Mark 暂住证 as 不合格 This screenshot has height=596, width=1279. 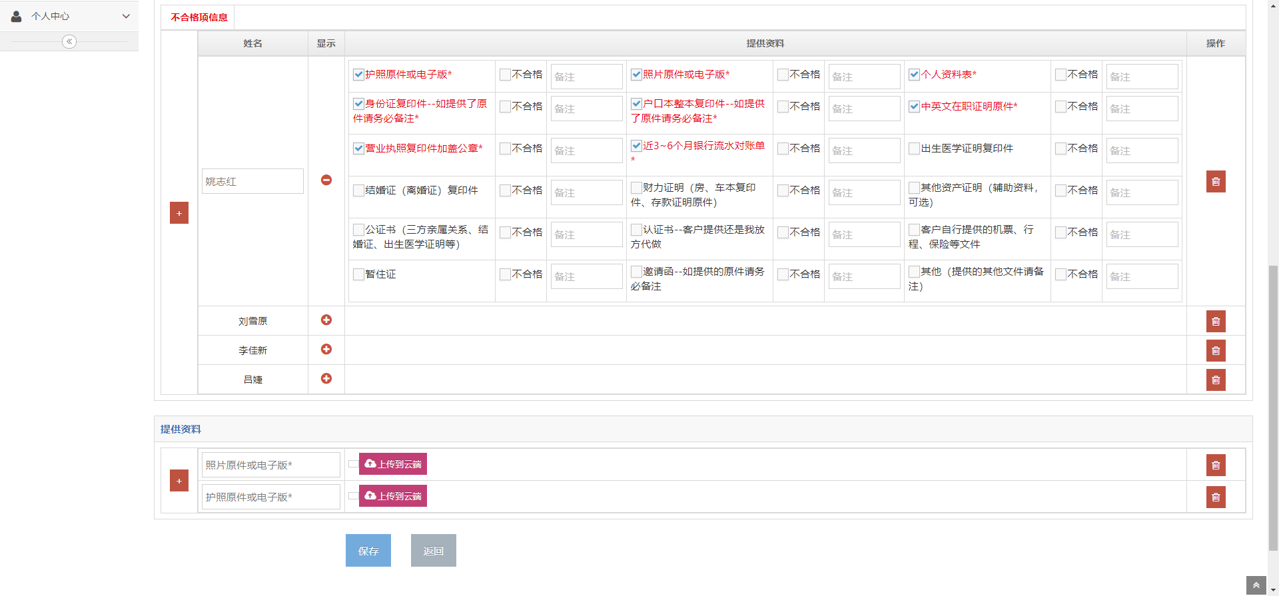[x=505, y=274]
